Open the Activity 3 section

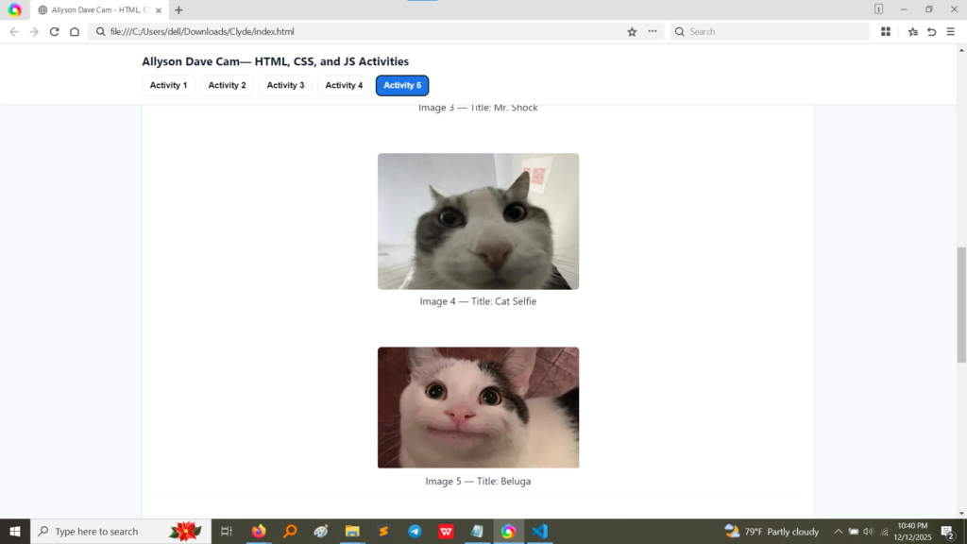285,86
